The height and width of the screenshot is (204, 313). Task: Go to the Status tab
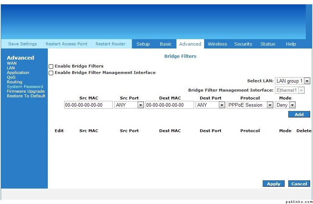click(x=268, y=44)
